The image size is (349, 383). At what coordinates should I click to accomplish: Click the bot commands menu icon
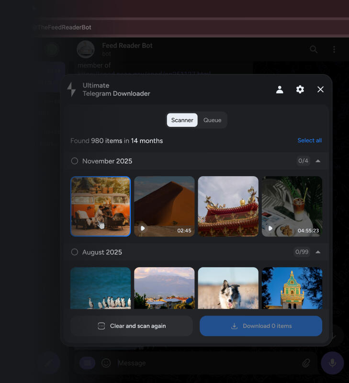point(87,363)
